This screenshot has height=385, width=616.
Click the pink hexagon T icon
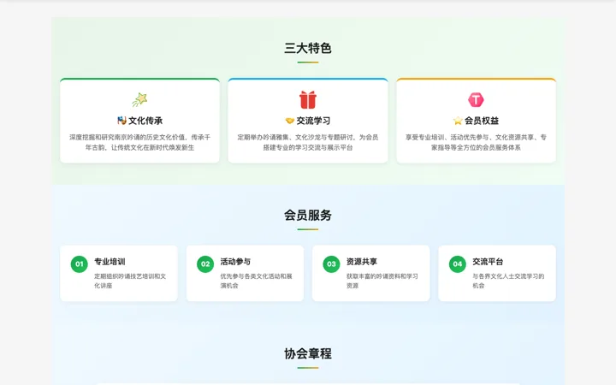(x=476, y=100)
